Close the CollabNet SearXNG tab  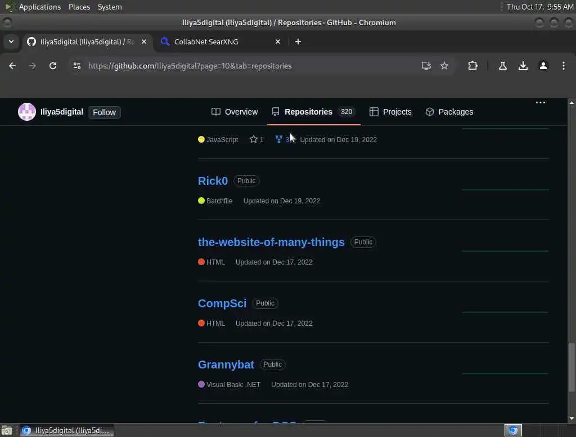278,42
